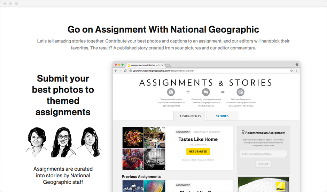Click the ASSIGNMENT tag above Tastes Like Home
The image size is (327, 192).
point(183,132)
